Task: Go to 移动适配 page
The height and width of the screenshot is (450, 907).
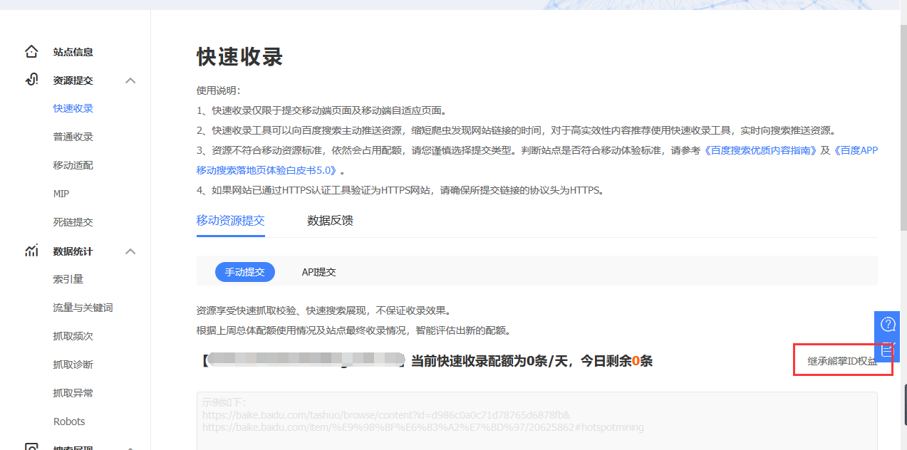Action: [73, 165]
